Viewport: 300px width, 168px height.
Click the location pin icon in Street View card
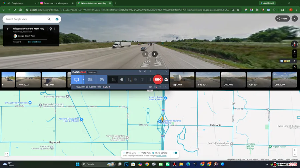pos(51,29)
